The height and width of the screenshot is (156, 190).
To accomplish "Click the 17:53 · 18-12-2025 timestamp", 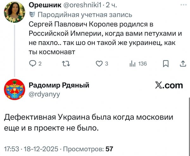I will 32,148.
